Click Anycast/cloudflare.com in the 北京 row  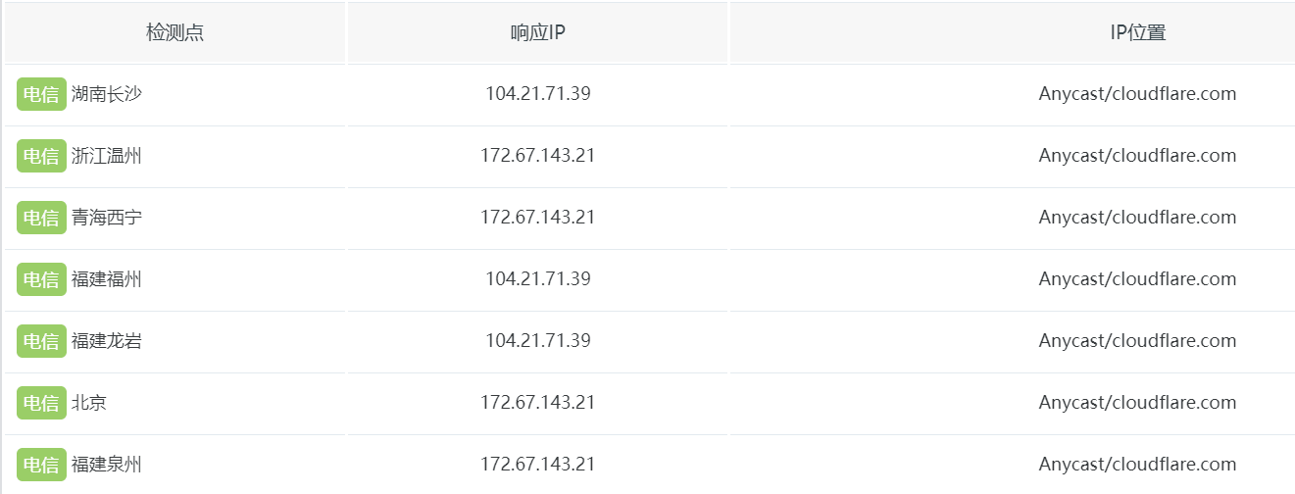(x=1137, y=403)
